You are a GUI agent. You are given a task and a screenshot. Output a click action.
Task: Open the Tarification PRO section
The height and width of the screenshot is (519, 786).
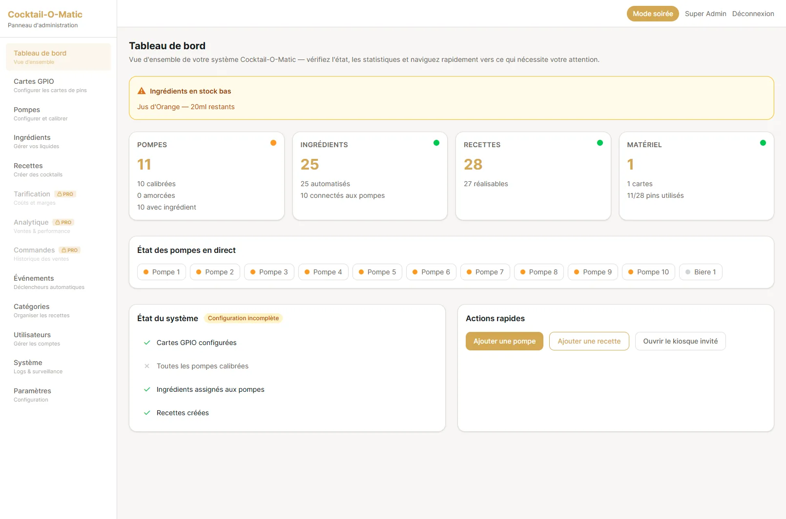click(58, 198)
